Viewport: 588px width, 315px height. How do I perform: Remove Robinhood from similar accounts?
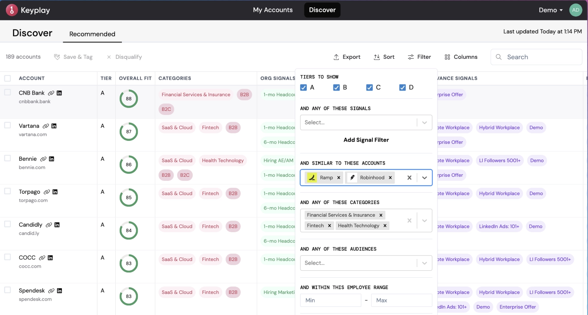390,177
